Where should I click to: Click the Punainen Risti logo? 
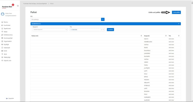click(x=8, y=6)
